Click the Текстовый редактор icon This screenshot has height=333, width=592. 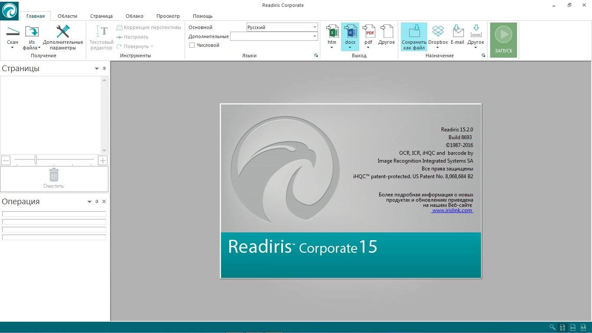101,31
